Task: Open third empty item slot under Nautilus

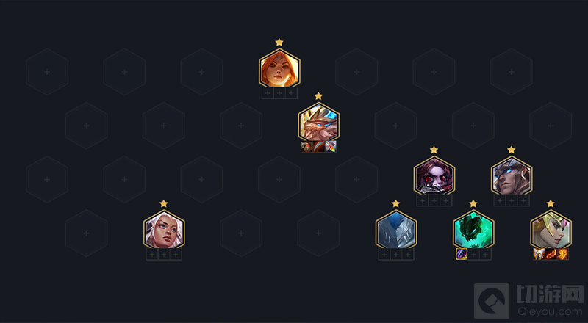Action: click(x=408, y=255)
